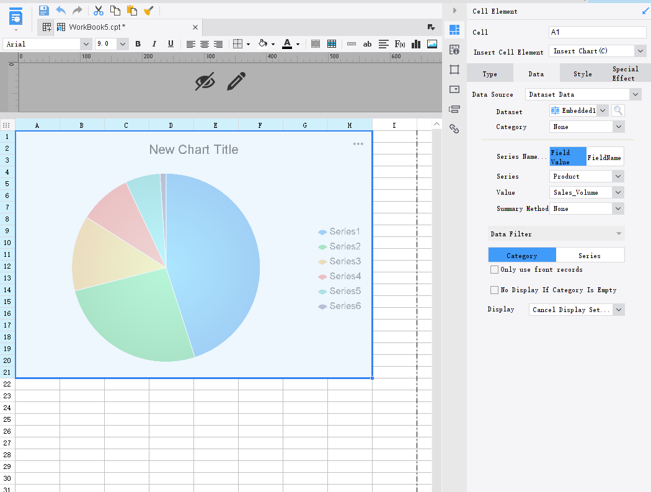Expand the Summary Method dropdown

(x=585, y=208)
